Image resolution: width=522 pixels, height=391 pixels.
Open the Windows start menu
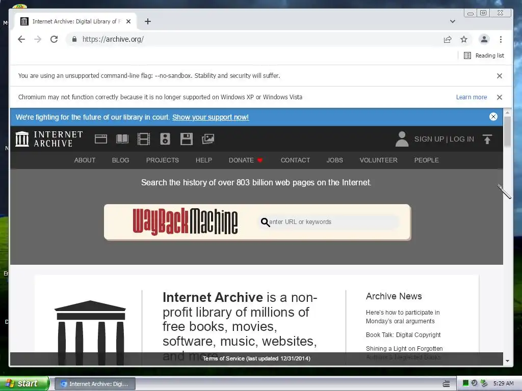click(x=24, y=383)
